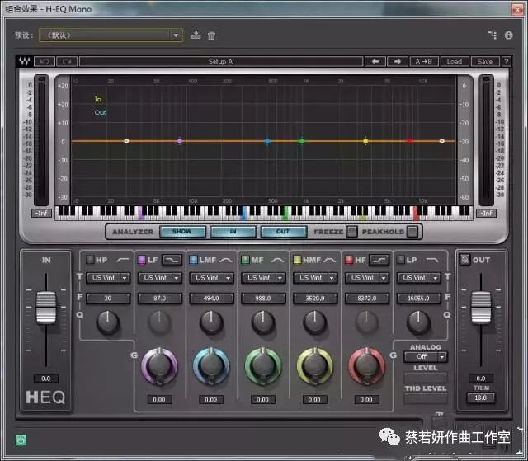Toggle analyzer FREEZE checkbox
528x461 pixels.
point(352,232)
